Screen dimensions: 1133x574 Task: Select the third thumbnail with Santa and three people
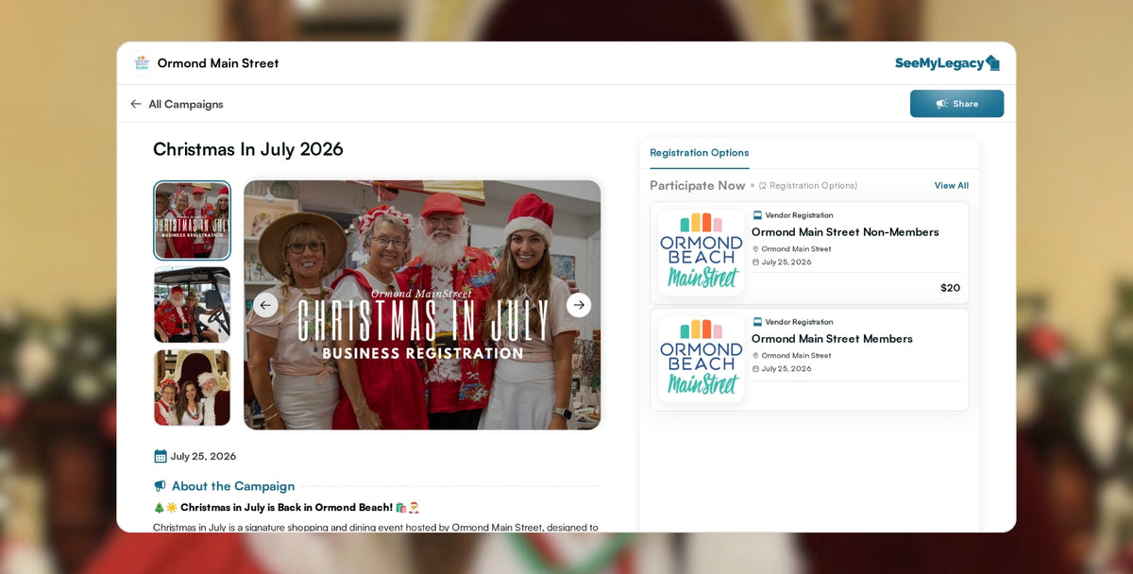click(x=192, y=388)
